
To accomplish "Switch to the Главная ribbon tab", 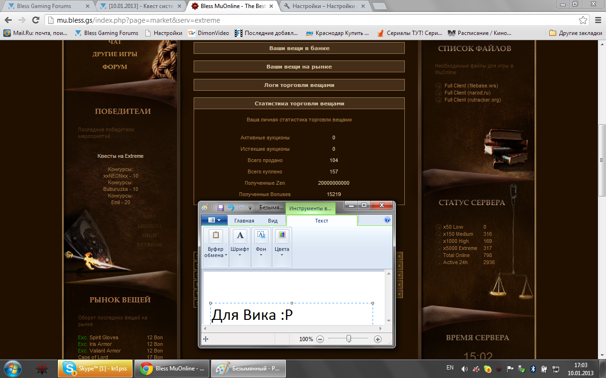I will (x=244, y=221).
